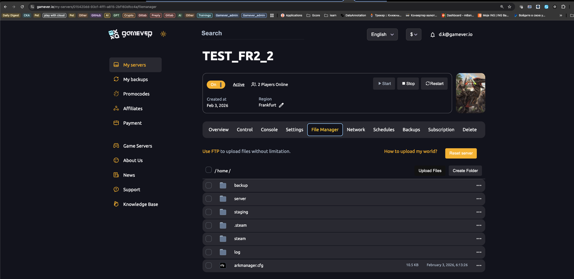Bookmark this page with star icon
This screenshot has width=574, height=279.
point(509,7)
